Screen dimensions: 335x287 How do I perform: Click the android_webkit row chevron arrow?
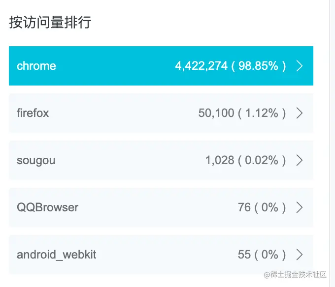click(x=300, y=255)
